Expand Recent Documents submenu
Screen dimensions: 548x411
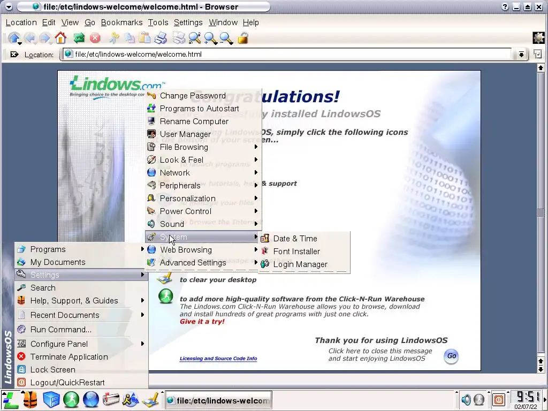(81, 315)
